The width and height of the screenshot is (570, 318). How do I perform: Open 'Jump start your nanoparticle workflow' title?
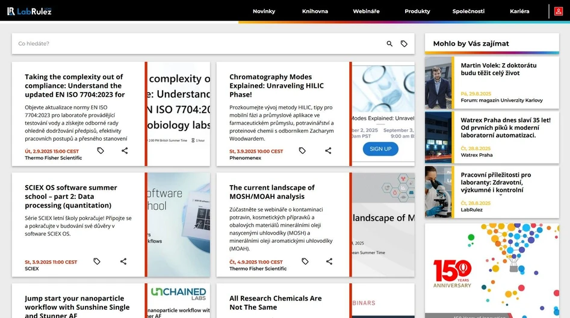tap(77, 307)
